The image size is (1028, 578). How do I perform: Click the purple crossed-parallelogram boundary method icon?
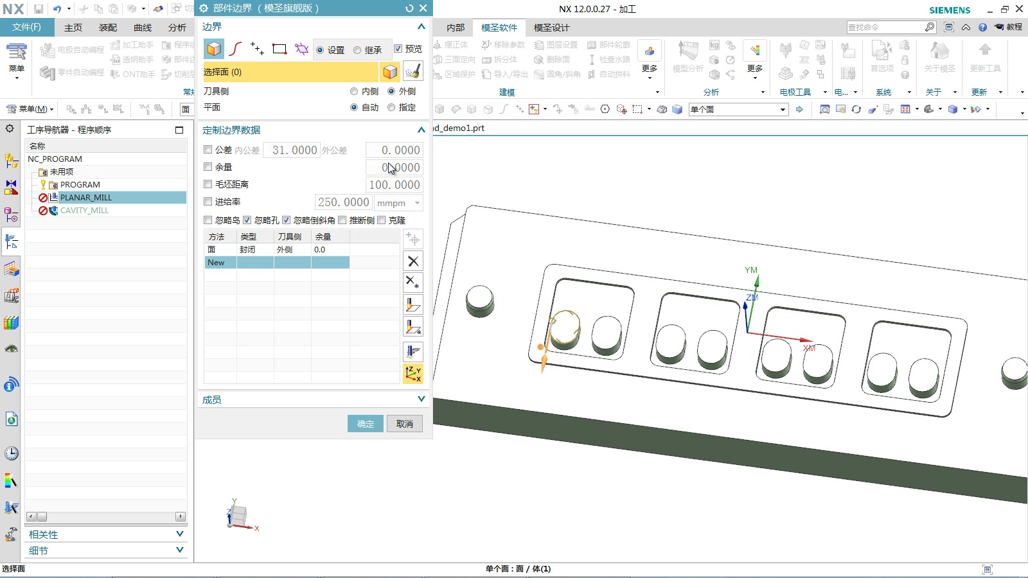point(301,49)
